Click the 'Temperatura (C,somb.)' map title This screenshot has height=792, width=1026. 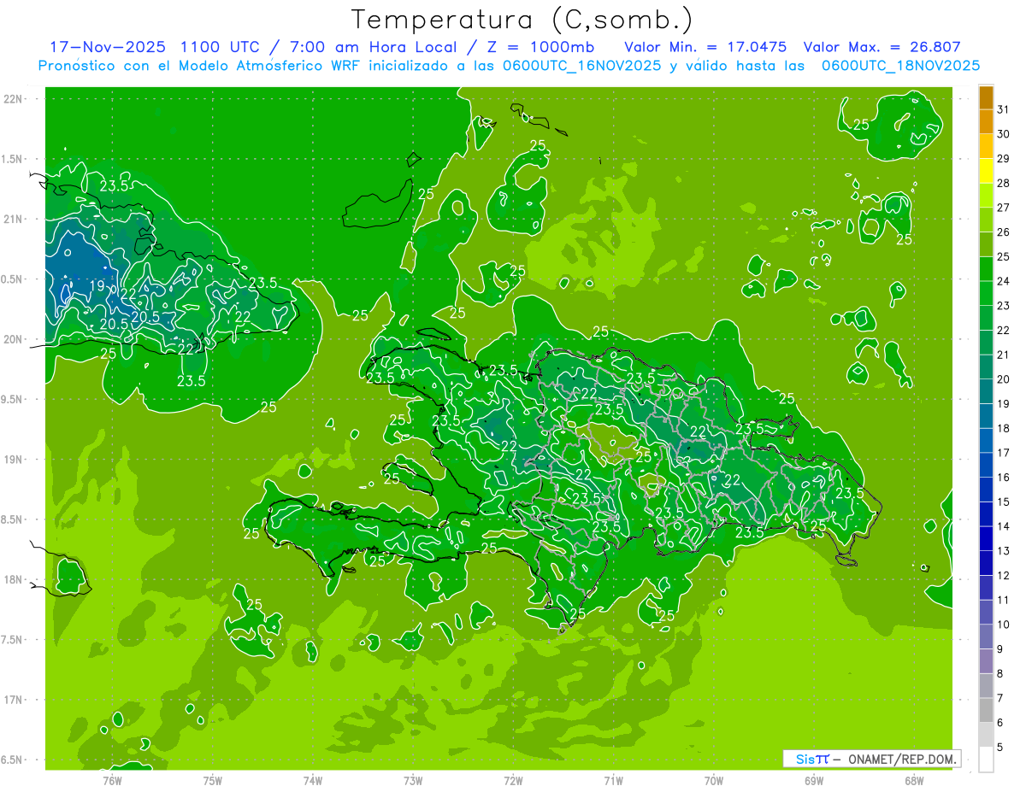522,20
